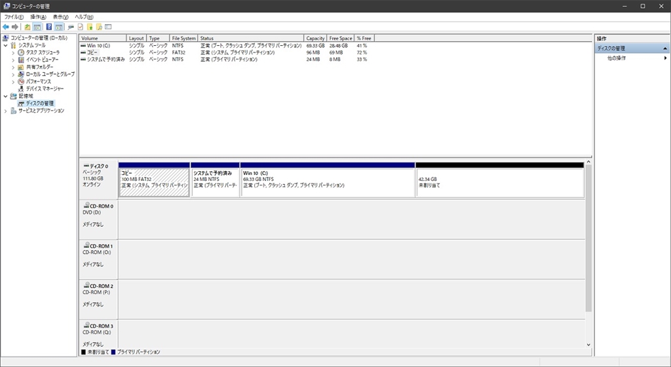Expand the 共有フォルダー node
Image resolution: width=671 pixels, height=367 pixels.
pyautogui.click(x=13, y=67)
